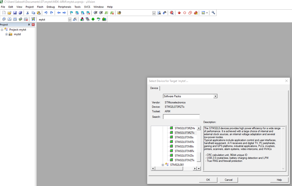Create a new file from toolbar
Image resolution: width=292 pixels, height=186 pixels.
pos(4,13)
